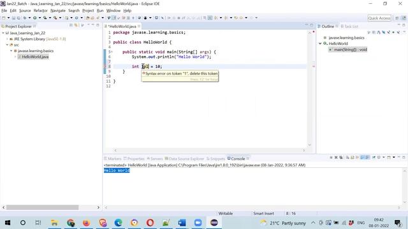The image size is (408, 229).
Task: Click Open Perspective icon beside Quick Access
Action: pyautogui.click(x=397, y=18)
